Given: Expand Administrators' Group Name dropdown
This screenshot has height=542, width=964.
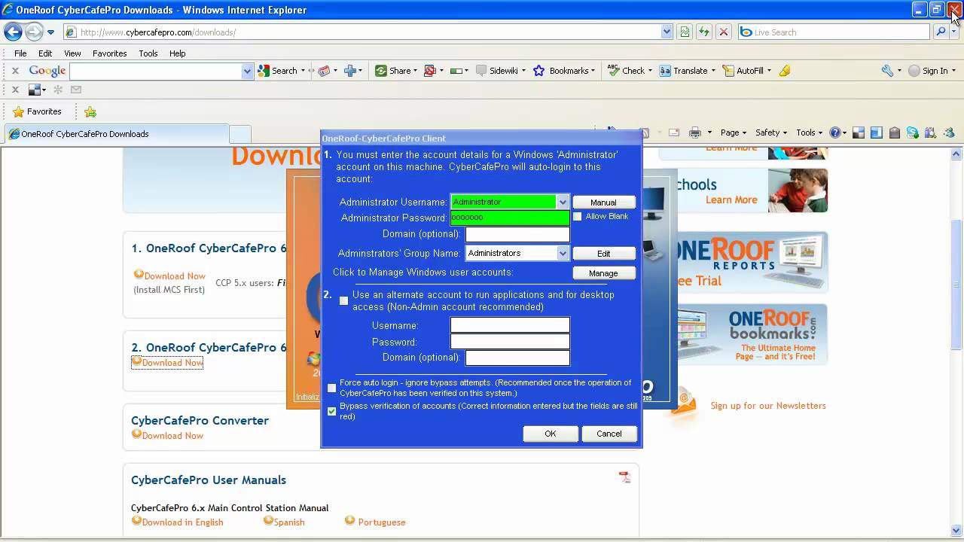Looking at the screenshot, I should coord(562,253).
